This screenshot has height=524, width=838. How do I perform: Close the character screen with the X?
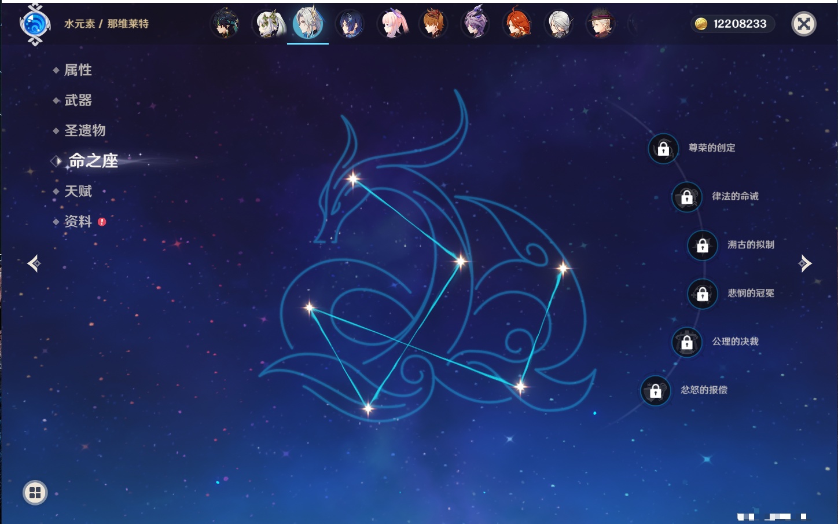click(804, 24)
